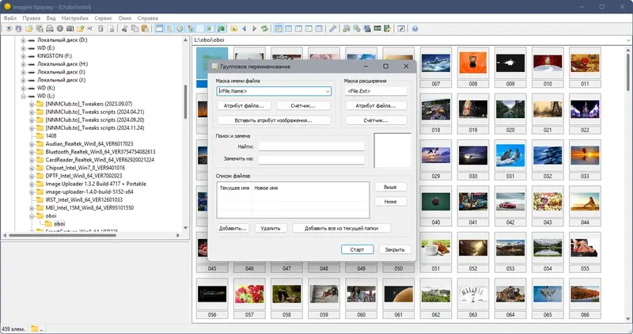Open the Файл menu
This screenshot has height=334, width=633.
click(10, 18)
